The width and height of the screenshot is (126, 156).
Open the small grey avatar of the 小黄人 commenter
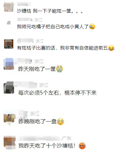tap(9, 23)
